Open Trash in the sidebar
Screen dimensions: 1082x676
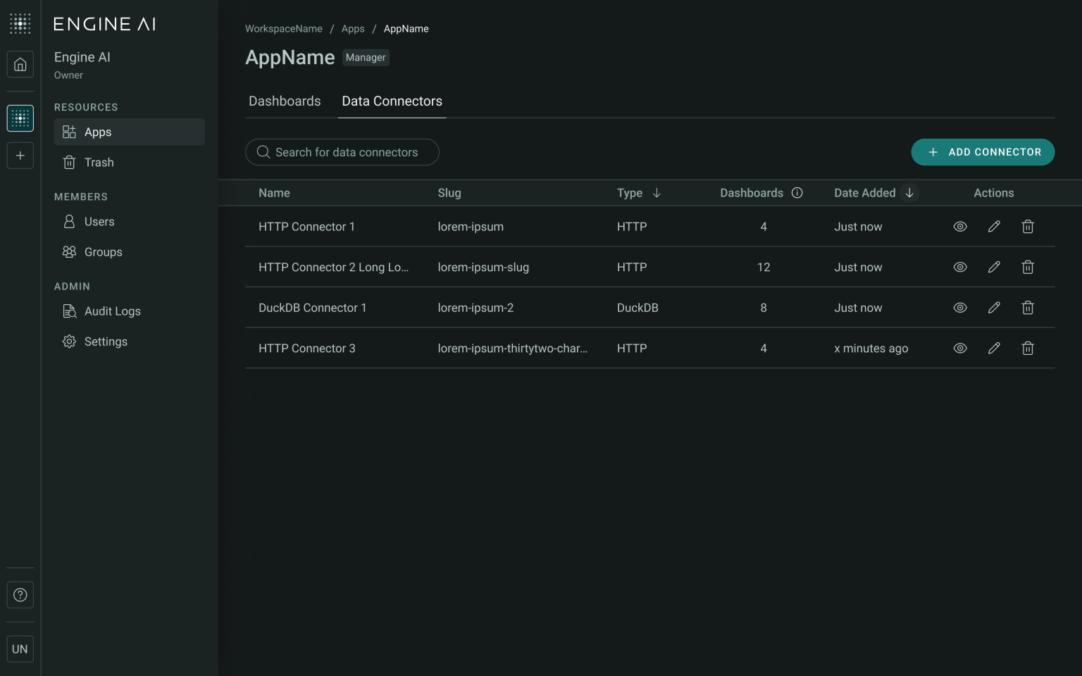coord(130,163)
